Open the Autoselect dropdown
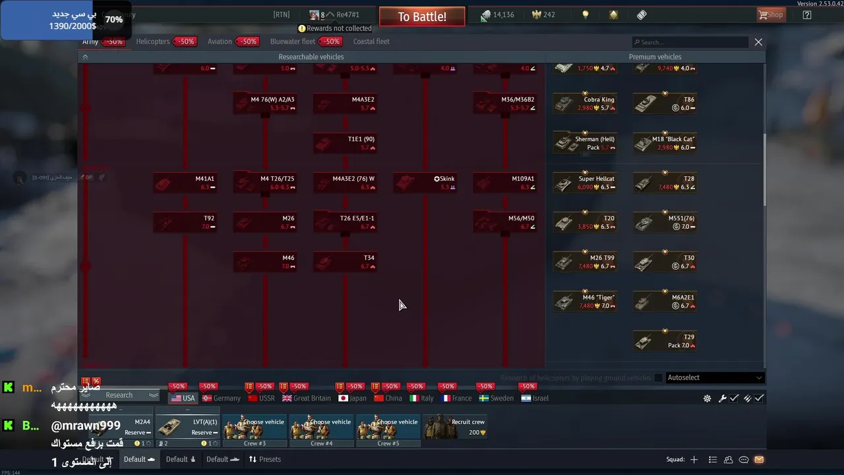 [x=715, y=378]
